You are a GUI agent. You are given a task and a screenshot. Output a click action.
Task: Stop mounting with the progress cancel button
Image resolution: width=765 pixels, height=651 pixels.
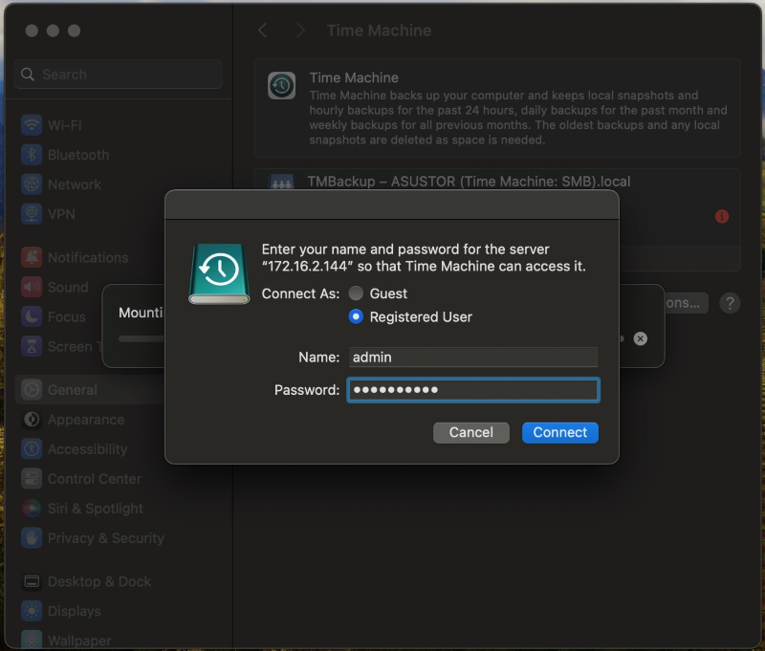(641, 338)
